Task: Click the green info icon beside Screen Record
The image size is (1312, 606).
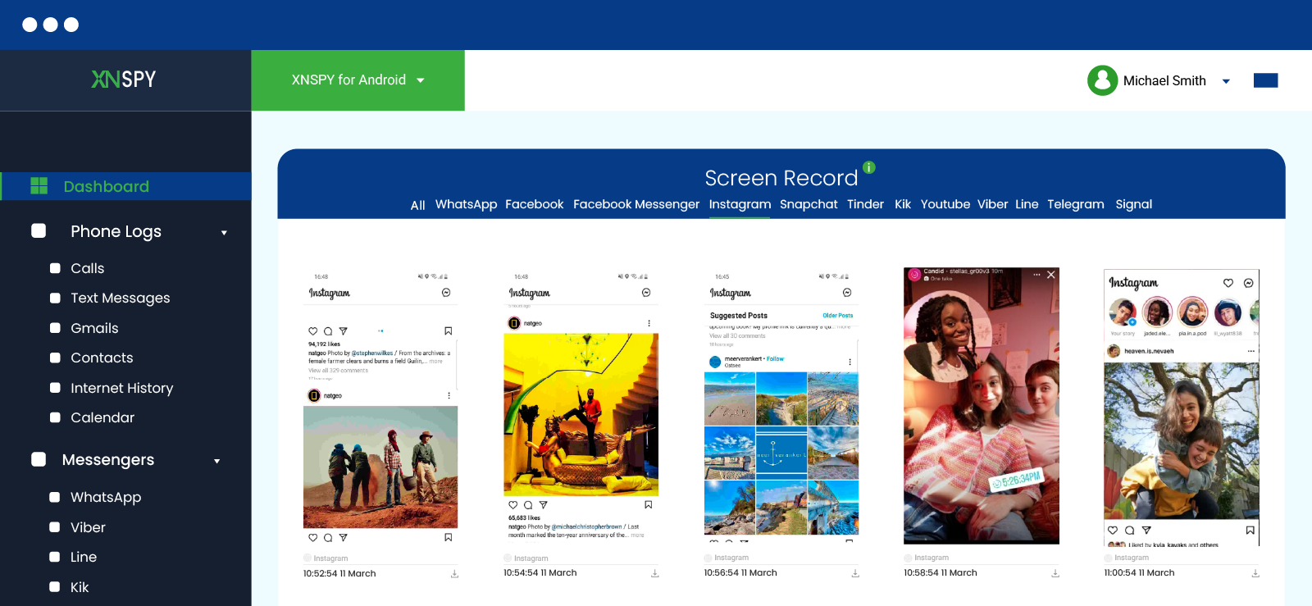Action: (869, 167)
